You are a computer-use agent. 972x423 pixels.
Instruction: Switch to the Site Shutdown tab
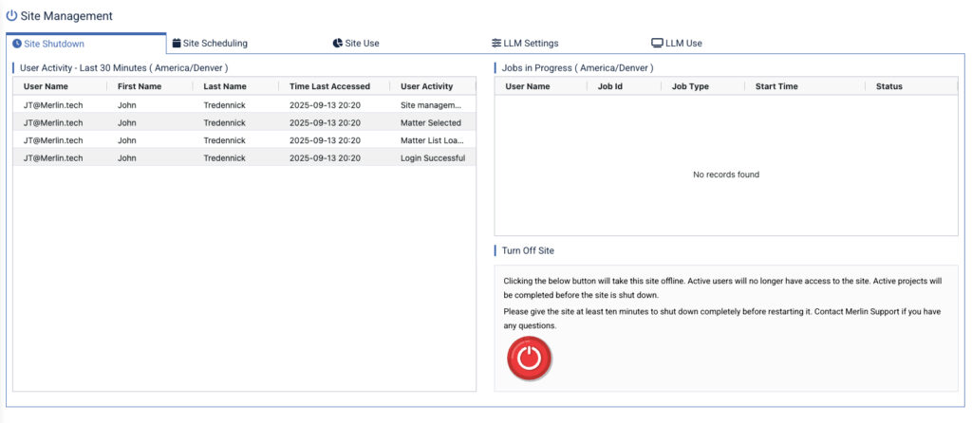(86, 44)
